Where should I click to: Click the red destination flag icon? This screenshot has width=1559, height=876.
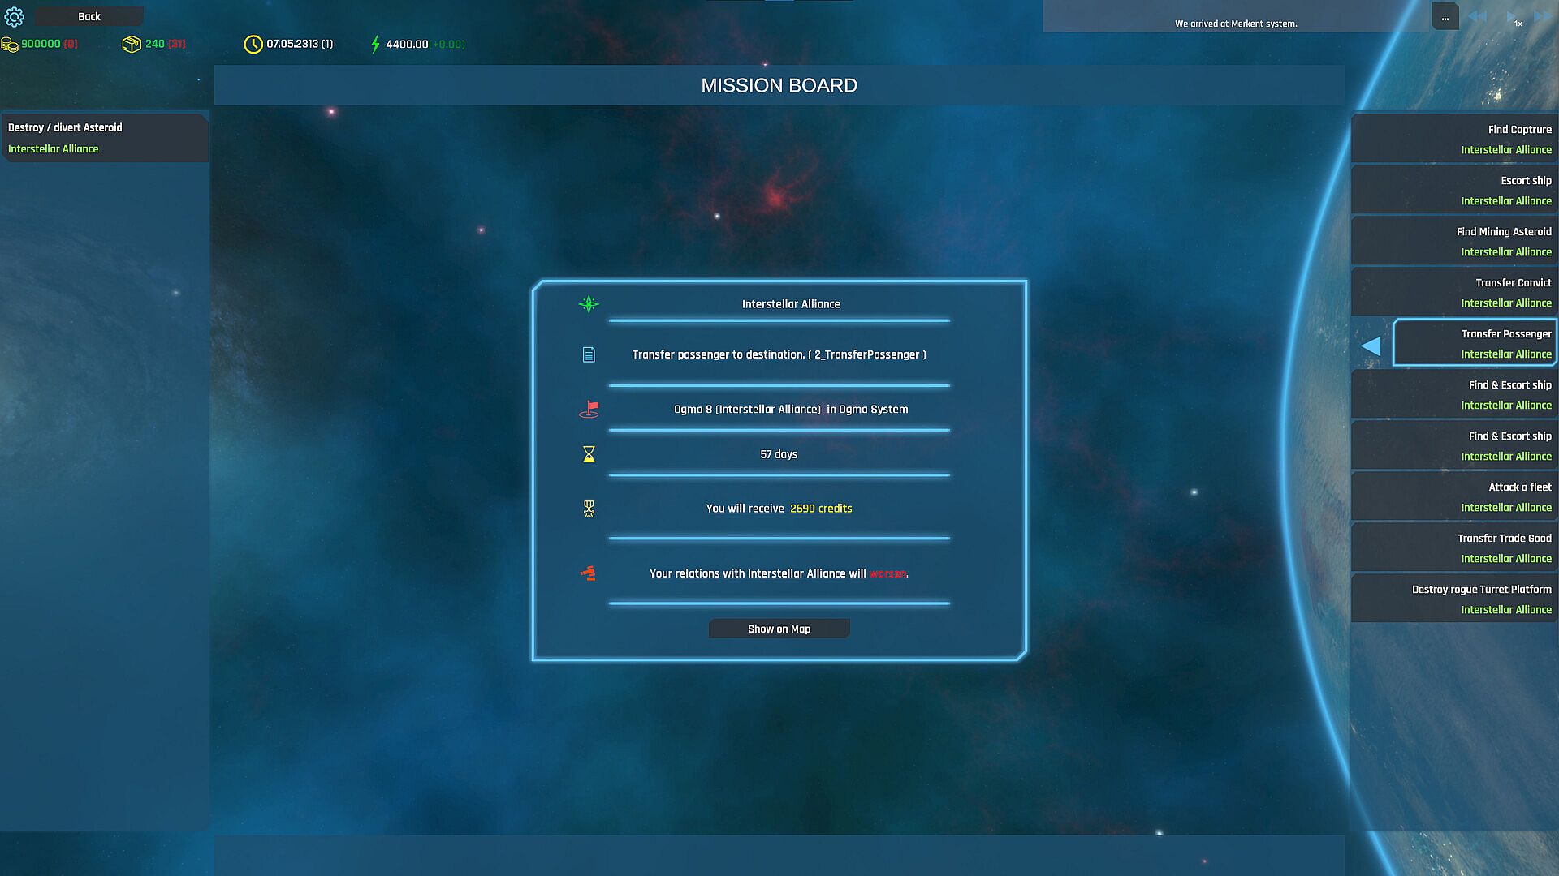589,410
